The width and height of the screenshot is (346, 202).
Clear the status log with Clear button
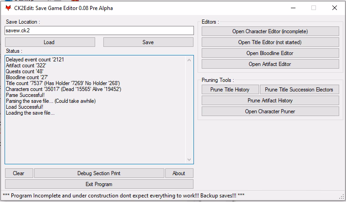tap(19, 173)
